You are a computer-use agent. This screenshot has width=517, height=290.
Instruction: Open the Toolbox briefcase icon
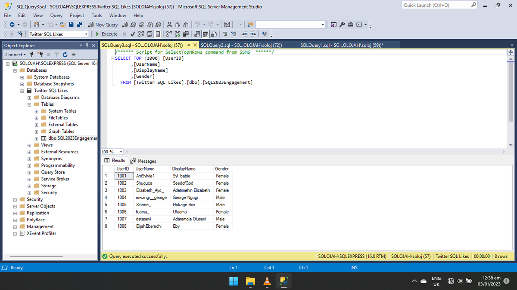coord(351,24)
